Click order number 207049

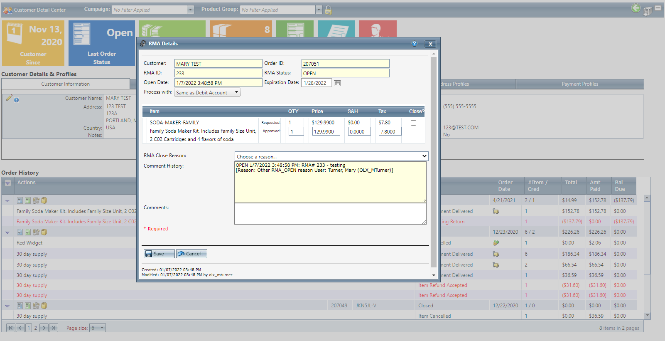click(339, 306)
